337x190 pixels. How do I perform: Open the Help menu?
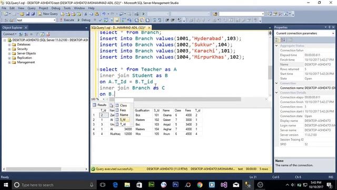point(91,8)
